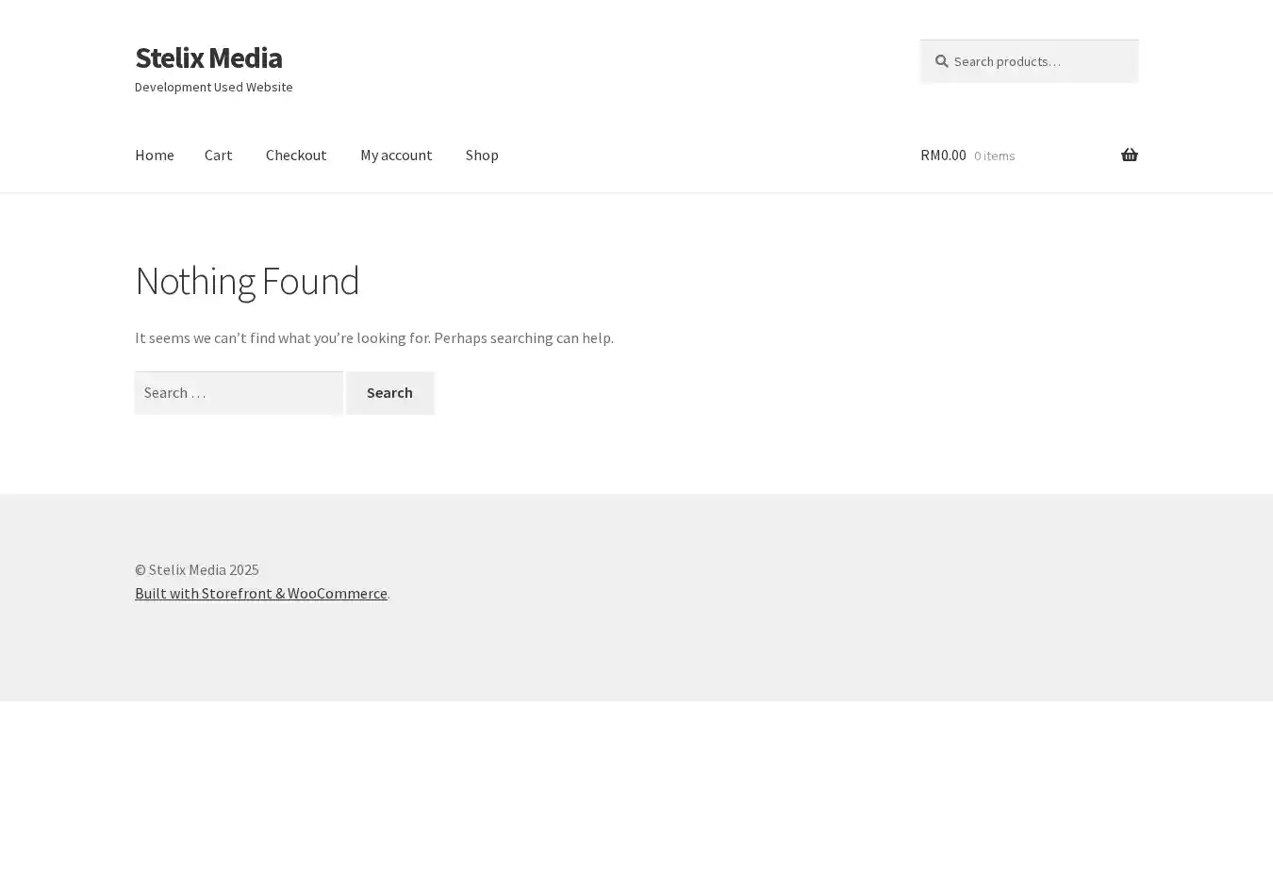The image size is (1273, 886).
Task: Go to the Cart page
Action: click(x=218, y=155)
